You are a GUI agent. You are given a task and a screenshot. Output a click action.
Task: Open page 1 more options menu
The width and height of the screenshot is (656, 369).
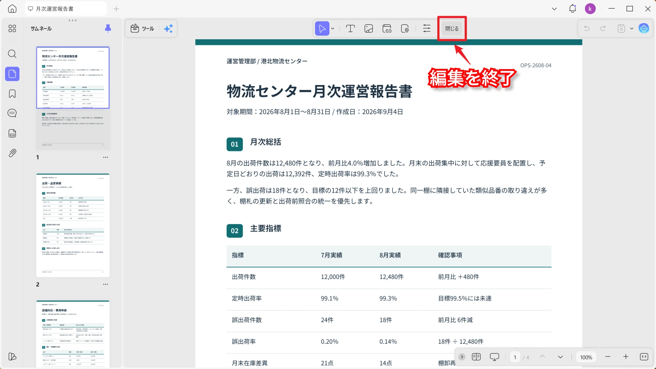(x=105, y=157)
